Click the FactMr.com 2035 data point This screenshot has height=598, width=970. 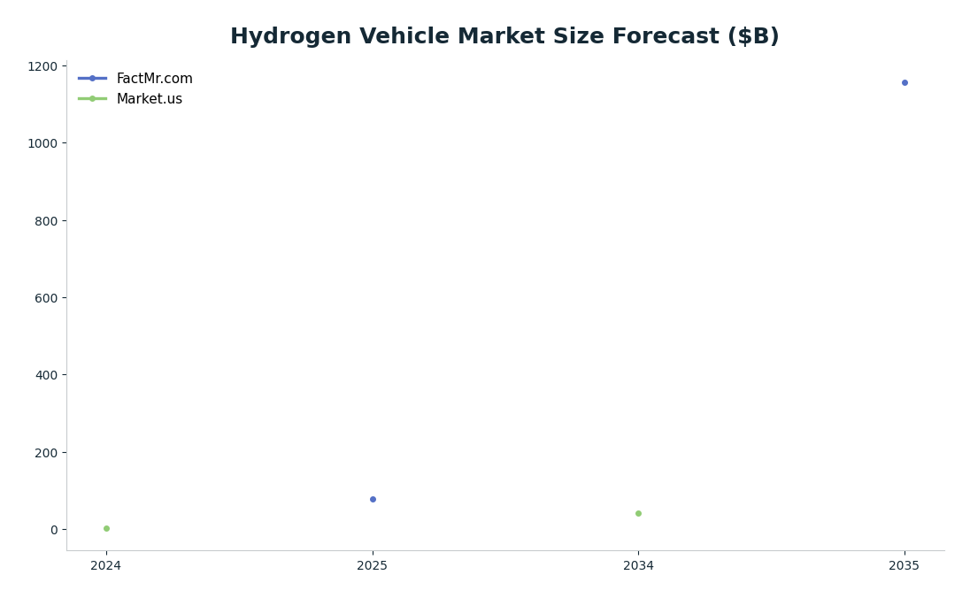click(x=905, y=83)
